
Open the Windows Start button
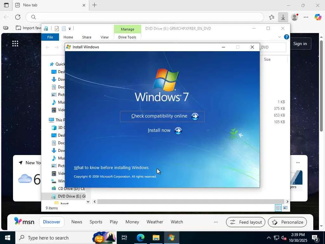8,238
